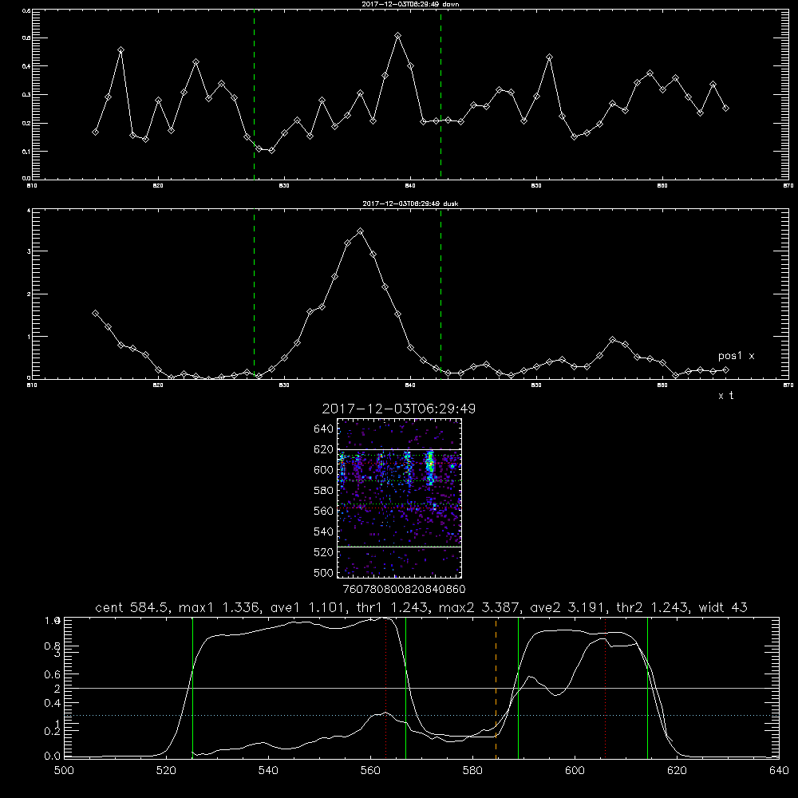This screenshot has height=798, width=798.
Task: Select the 'max2 3.387' value
Action: click(479, 607)
